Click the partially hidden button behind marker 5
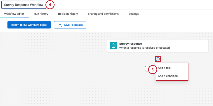Viewport: 213px width, 106px height. pos(147,69)
